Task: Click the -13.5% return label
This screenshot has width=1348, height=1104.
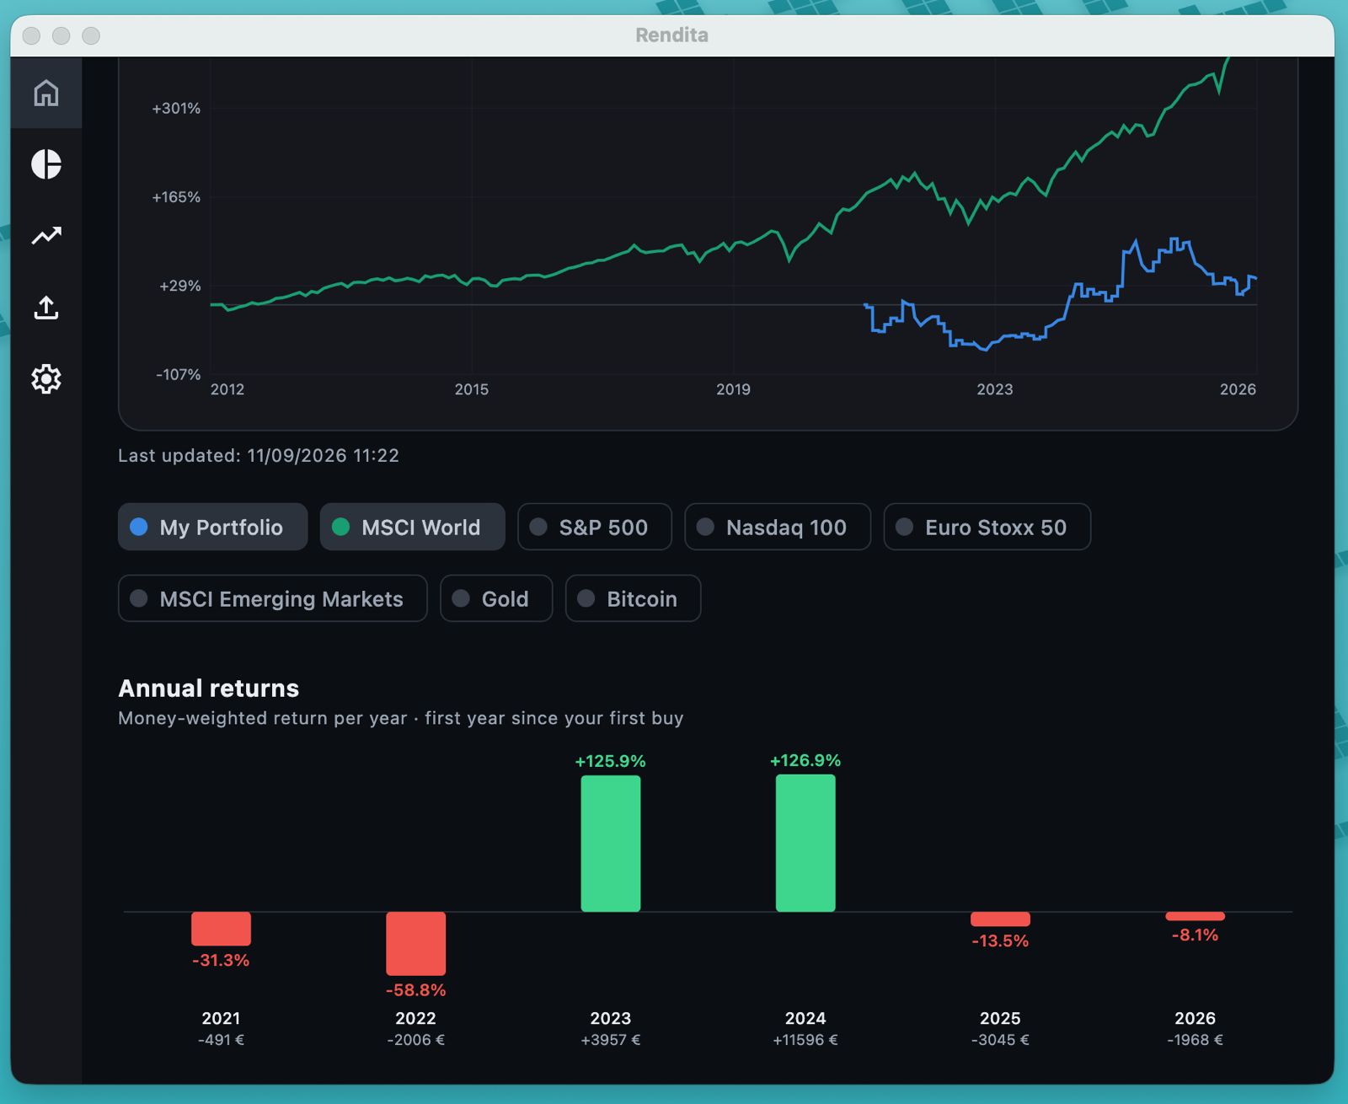Action: (1000, 941)
